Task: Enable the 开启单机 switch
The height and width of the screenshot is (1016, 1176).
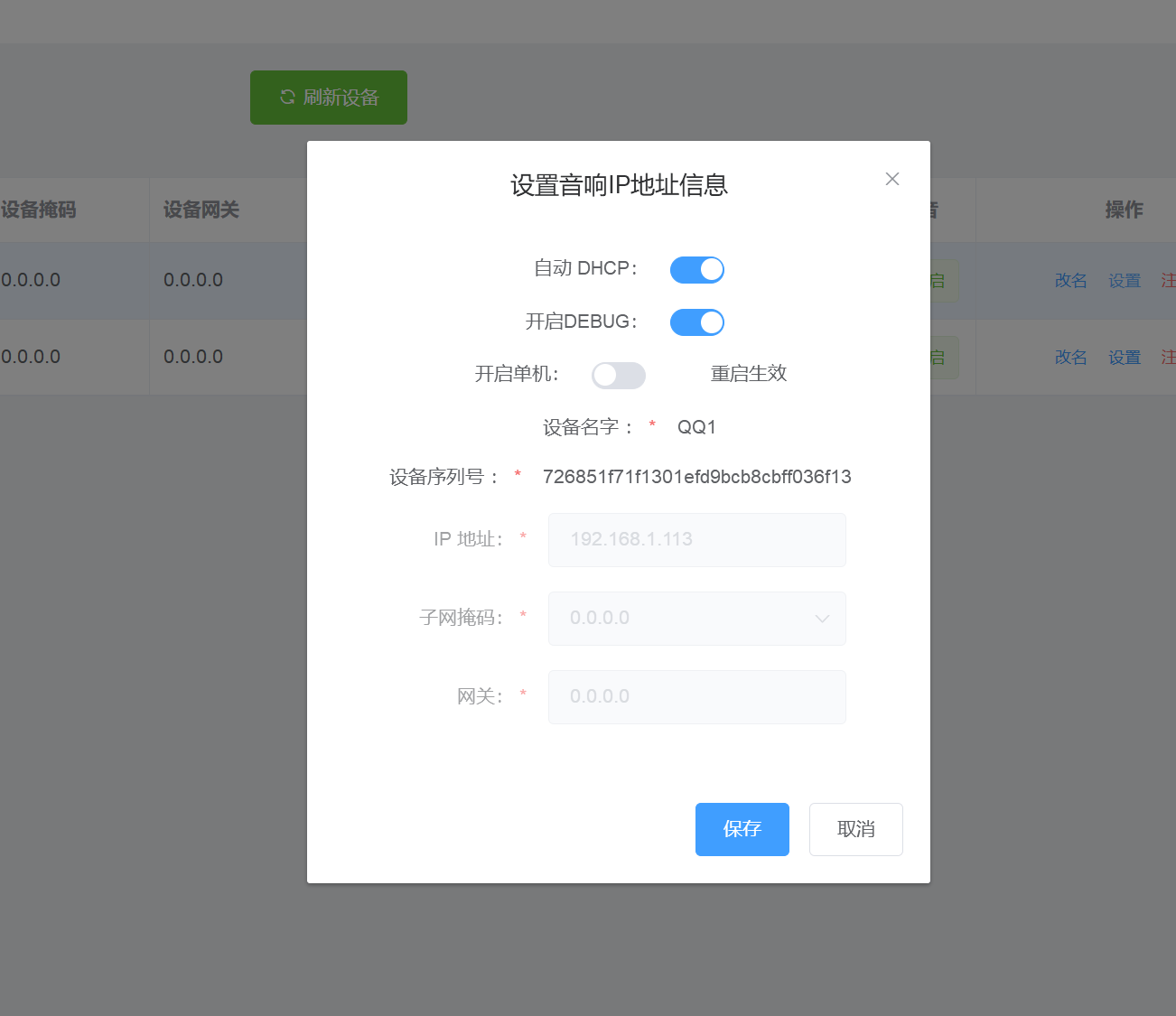Action: click(619, 375)
